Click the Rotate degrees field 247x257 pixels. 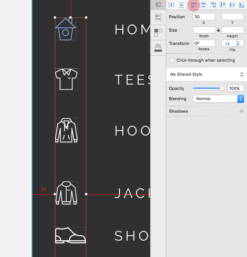[x=204, y=43]
